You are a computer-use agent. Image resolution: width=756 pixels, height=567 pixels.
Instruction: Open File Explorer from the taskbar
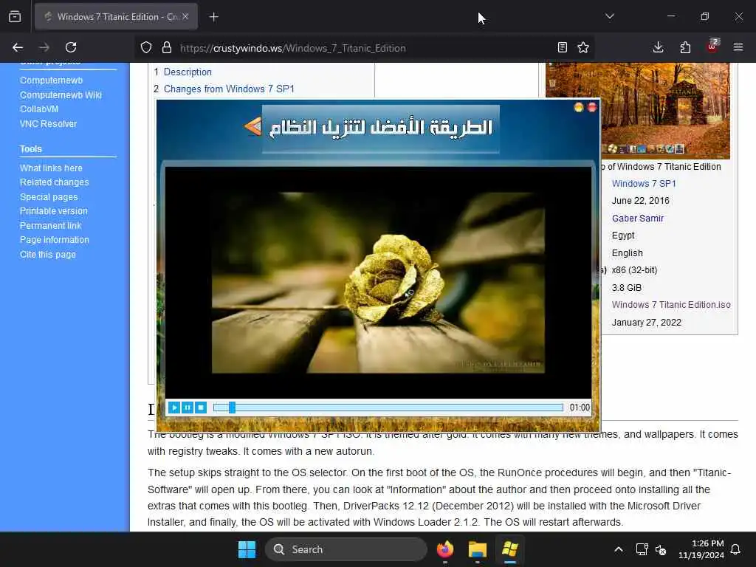pyautogui.click(x=478, y=549)
